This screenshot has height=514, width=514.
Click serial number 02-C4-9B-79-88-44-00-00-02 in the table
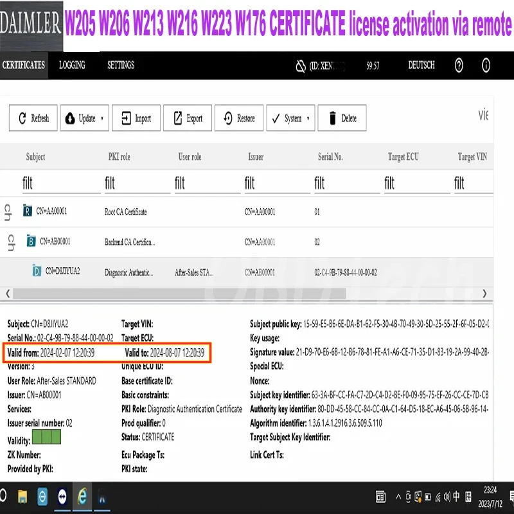coord(346,272)
